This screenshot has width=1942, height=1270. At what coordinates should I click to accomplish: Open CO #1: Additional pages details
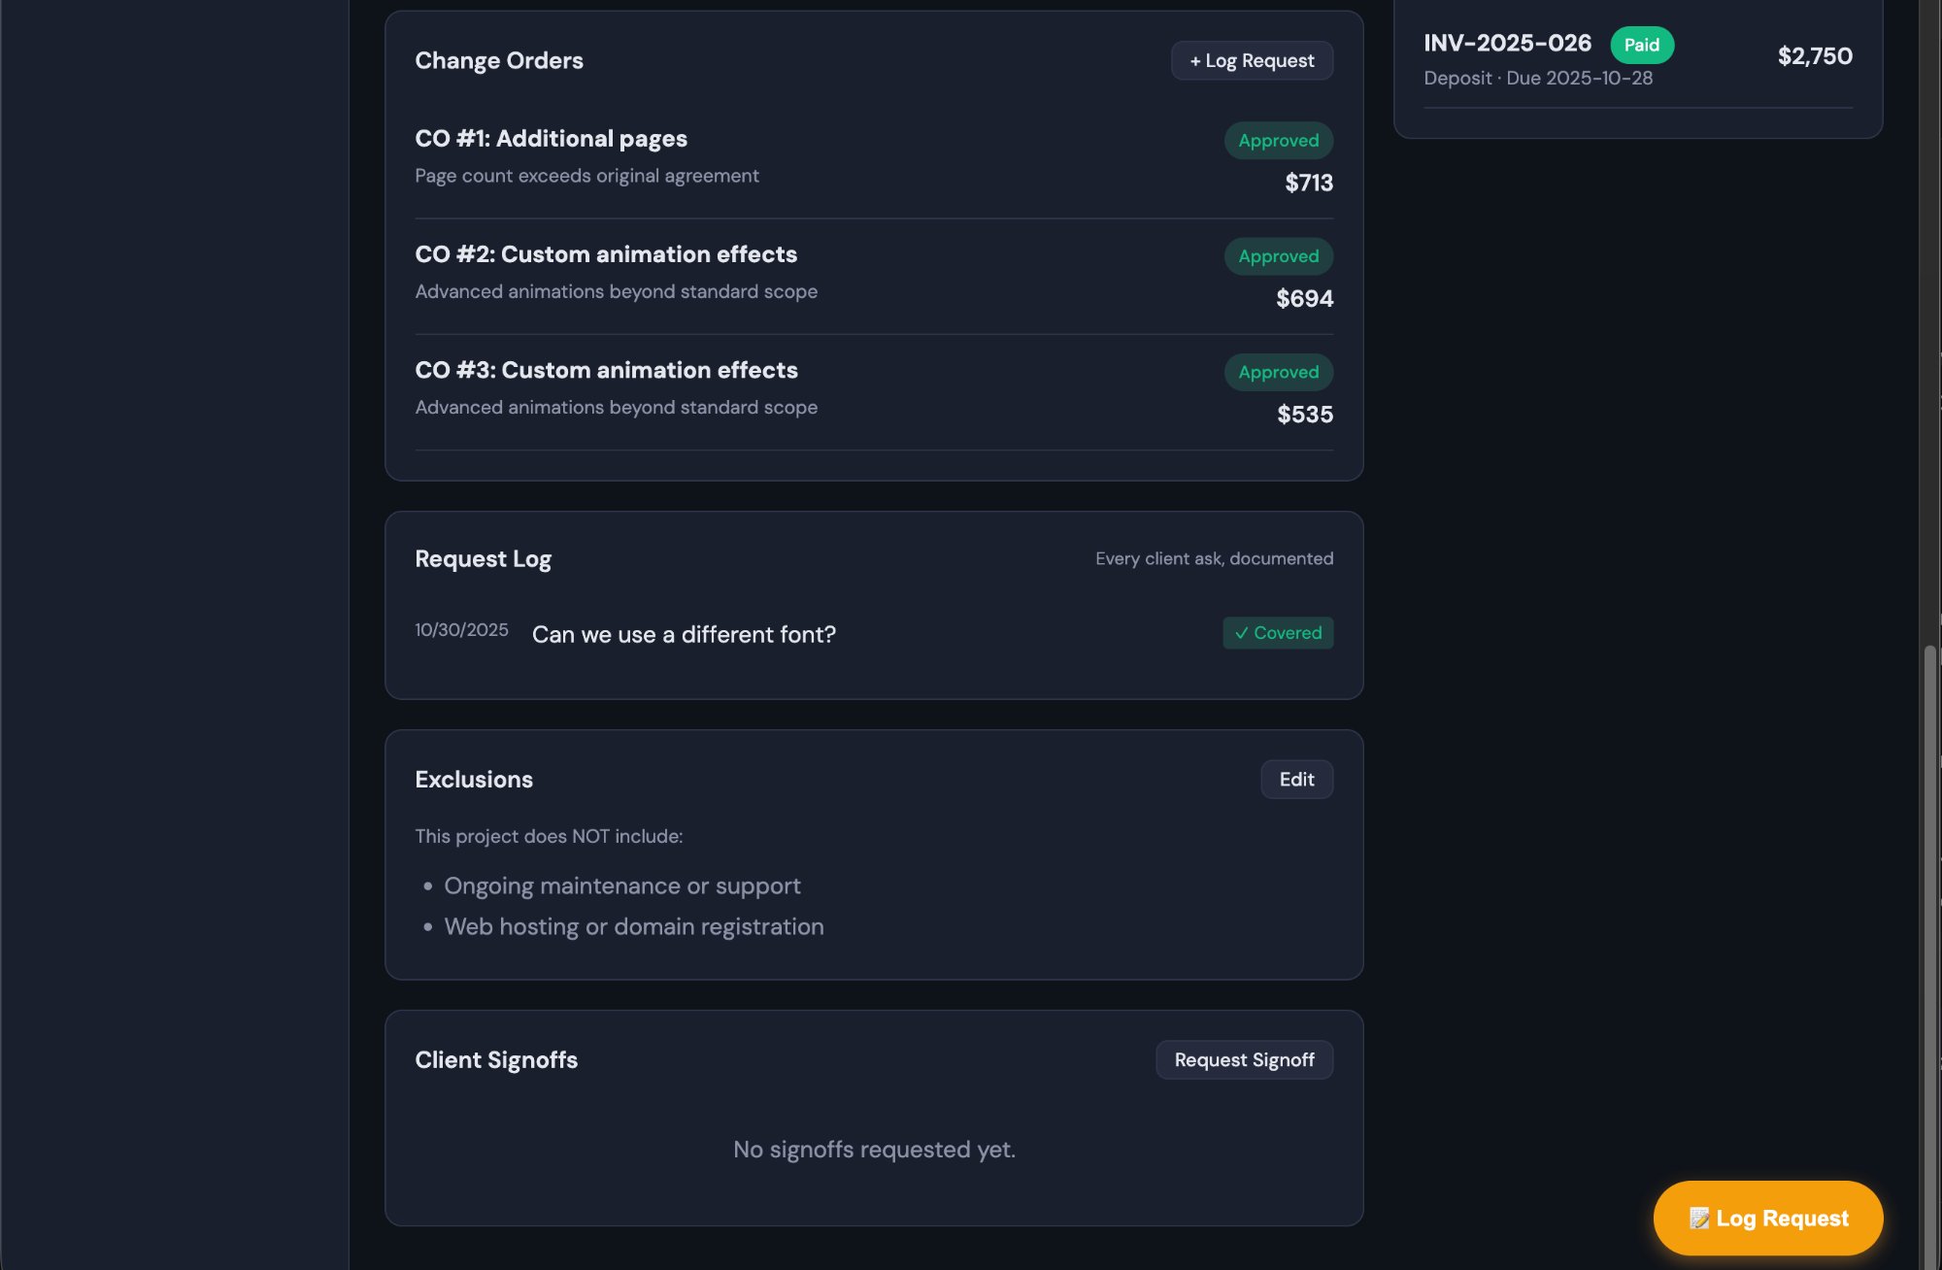point(551,138)
